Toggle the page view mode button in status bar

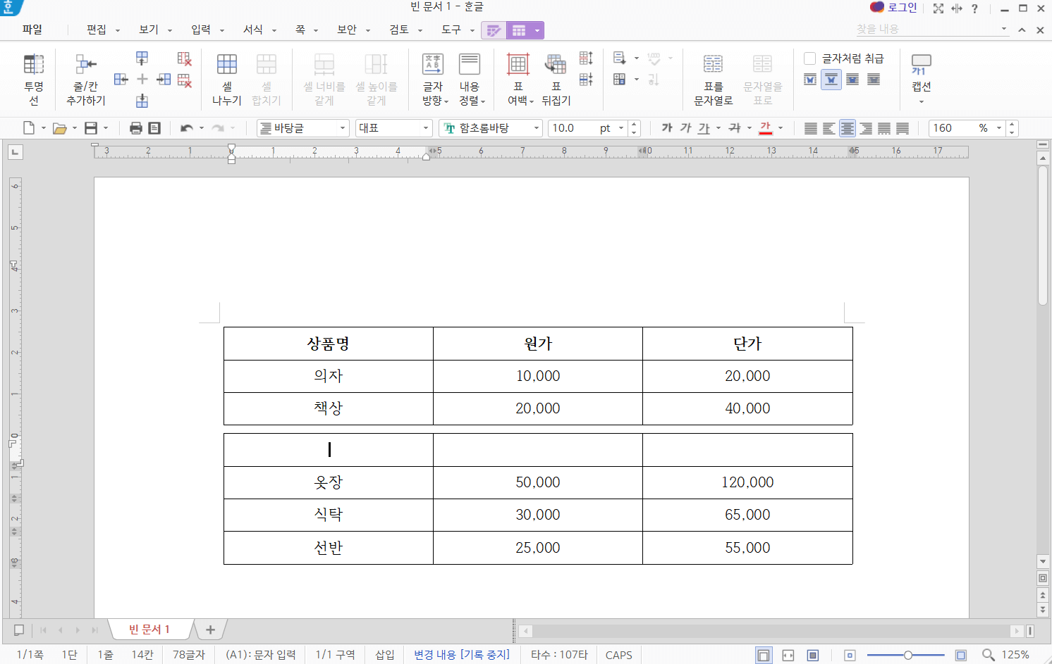[764, 656]
